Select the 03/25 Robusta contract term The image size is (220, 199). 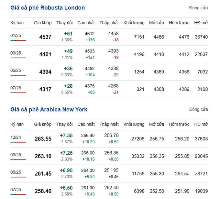pyautogui.click(x=16, y=53)
